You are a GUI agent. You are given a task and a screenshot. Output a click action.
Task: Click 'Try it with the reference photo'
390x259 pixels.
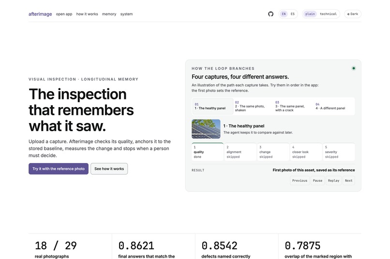click(59, 169)
